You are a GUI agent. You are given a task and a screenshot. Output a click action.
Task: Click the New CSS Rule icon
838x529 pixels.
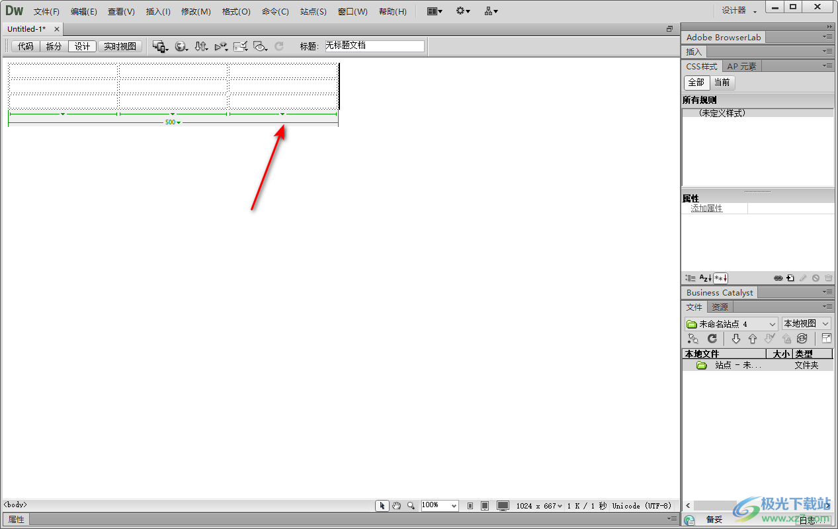790,278
